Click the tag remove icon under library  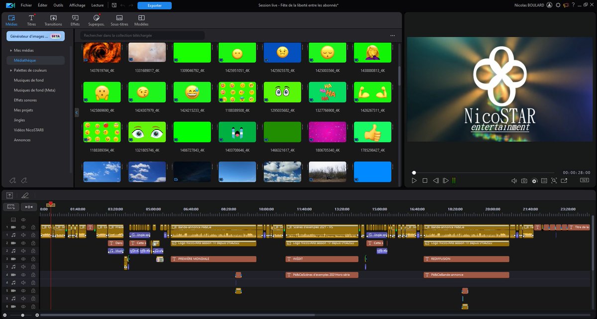24,180
